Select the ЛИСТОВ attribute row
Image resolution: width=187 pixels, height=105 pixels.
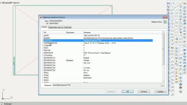(98, 50)
